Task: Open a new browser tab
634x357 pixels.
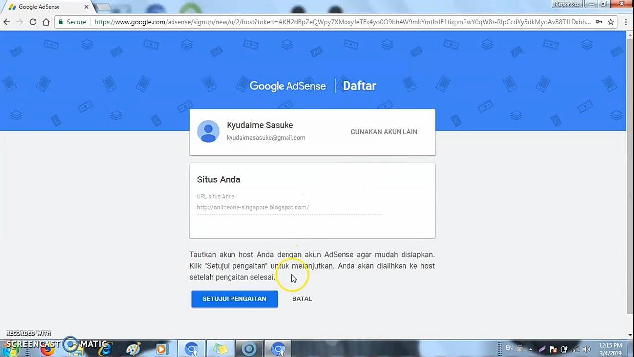Action: click(104, 7)
